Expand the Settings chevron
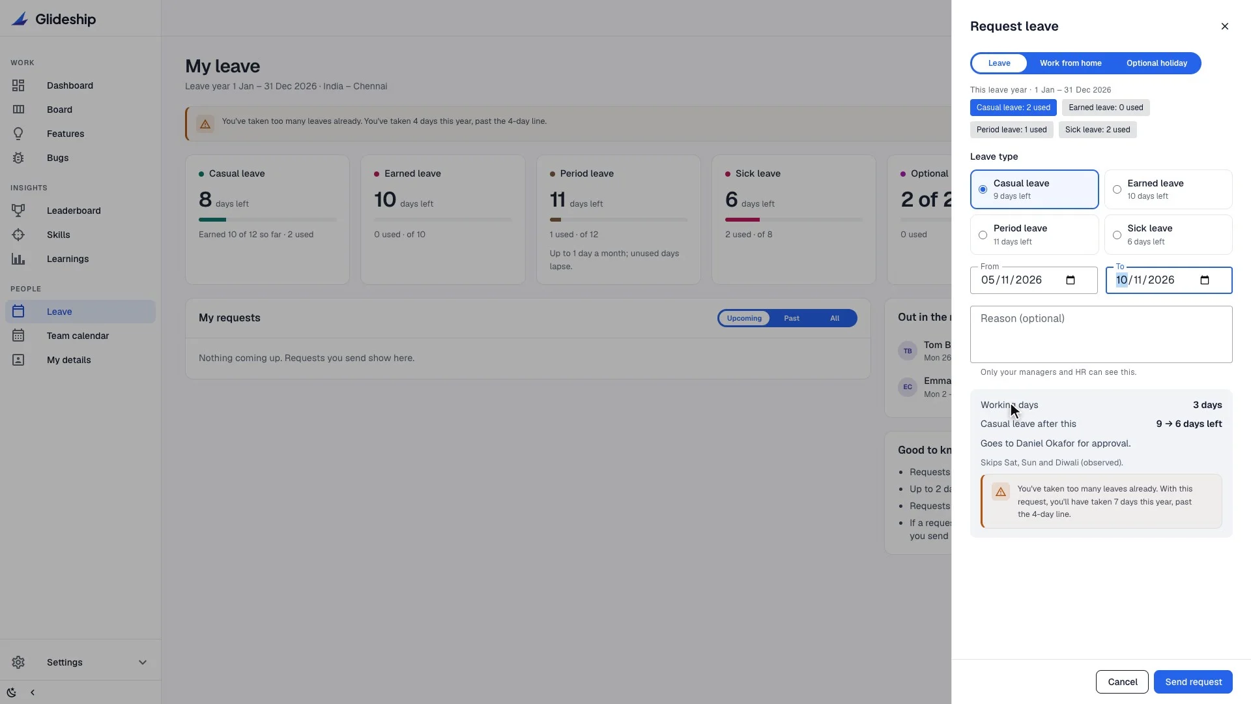 click(x=143, y=662)
